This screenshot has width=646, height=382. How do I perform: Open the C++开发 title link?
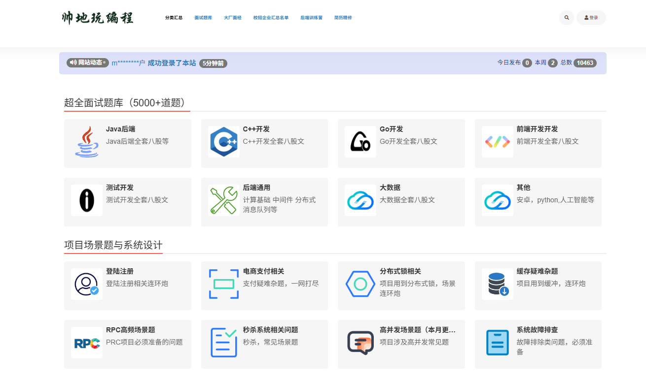point(256,129)
